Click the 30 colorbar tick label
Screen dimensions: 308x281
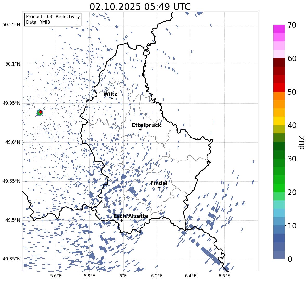point(292,159)
